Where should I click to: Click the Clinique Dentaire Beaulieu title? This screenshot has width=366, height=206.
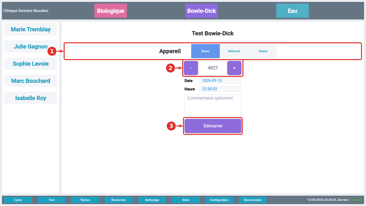(x=26, y=11)
